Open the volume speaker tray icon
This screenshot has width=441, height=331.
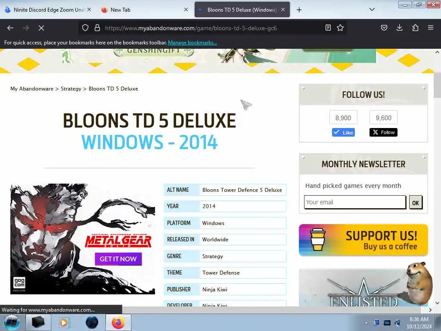point(398,323)
